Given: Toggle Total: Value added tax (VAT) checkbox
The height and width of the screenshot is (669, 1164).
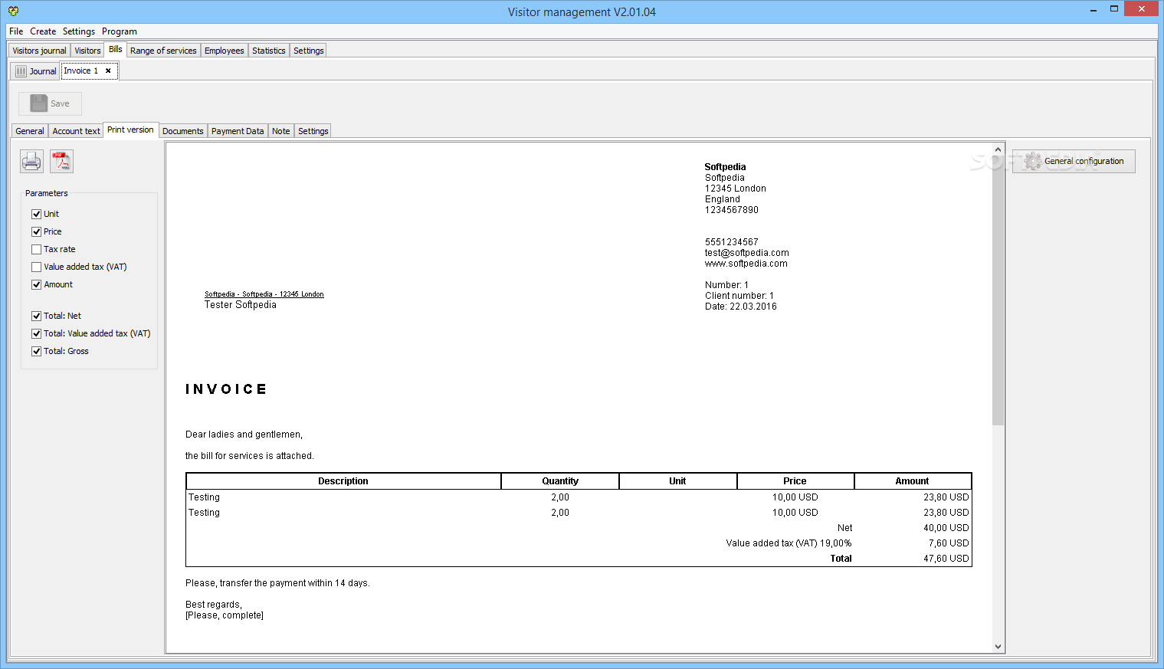Looking at the screenshot, I should click(x=36, y=333).
